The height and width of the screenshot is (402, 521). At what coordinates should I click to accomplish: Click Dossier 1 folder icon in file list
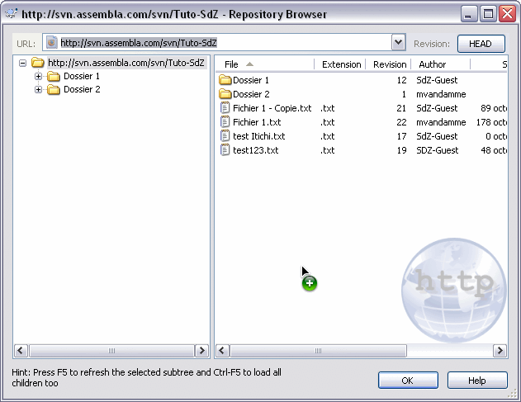[225, 80]
